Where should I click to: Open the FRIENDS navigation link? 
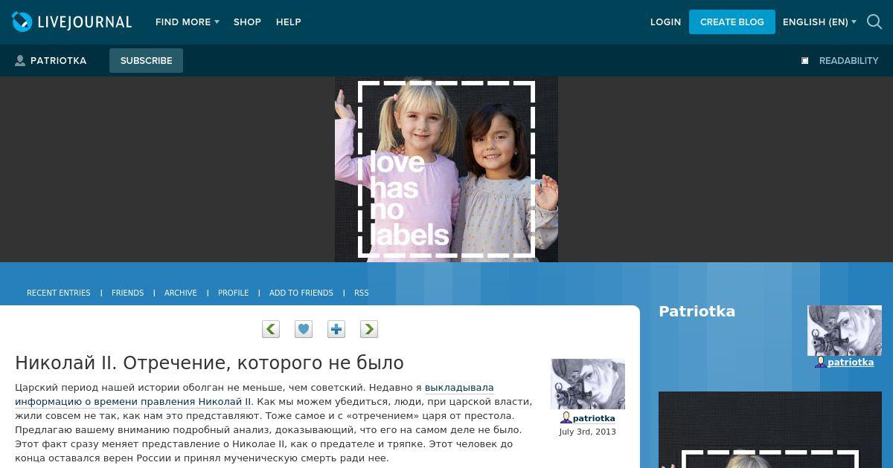(128, 293)
